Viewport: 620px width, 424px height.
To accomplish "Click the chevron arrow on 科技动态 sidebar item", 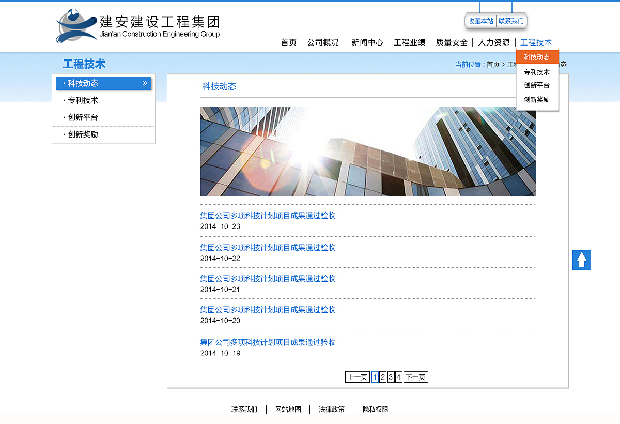I will coord(145,83).
